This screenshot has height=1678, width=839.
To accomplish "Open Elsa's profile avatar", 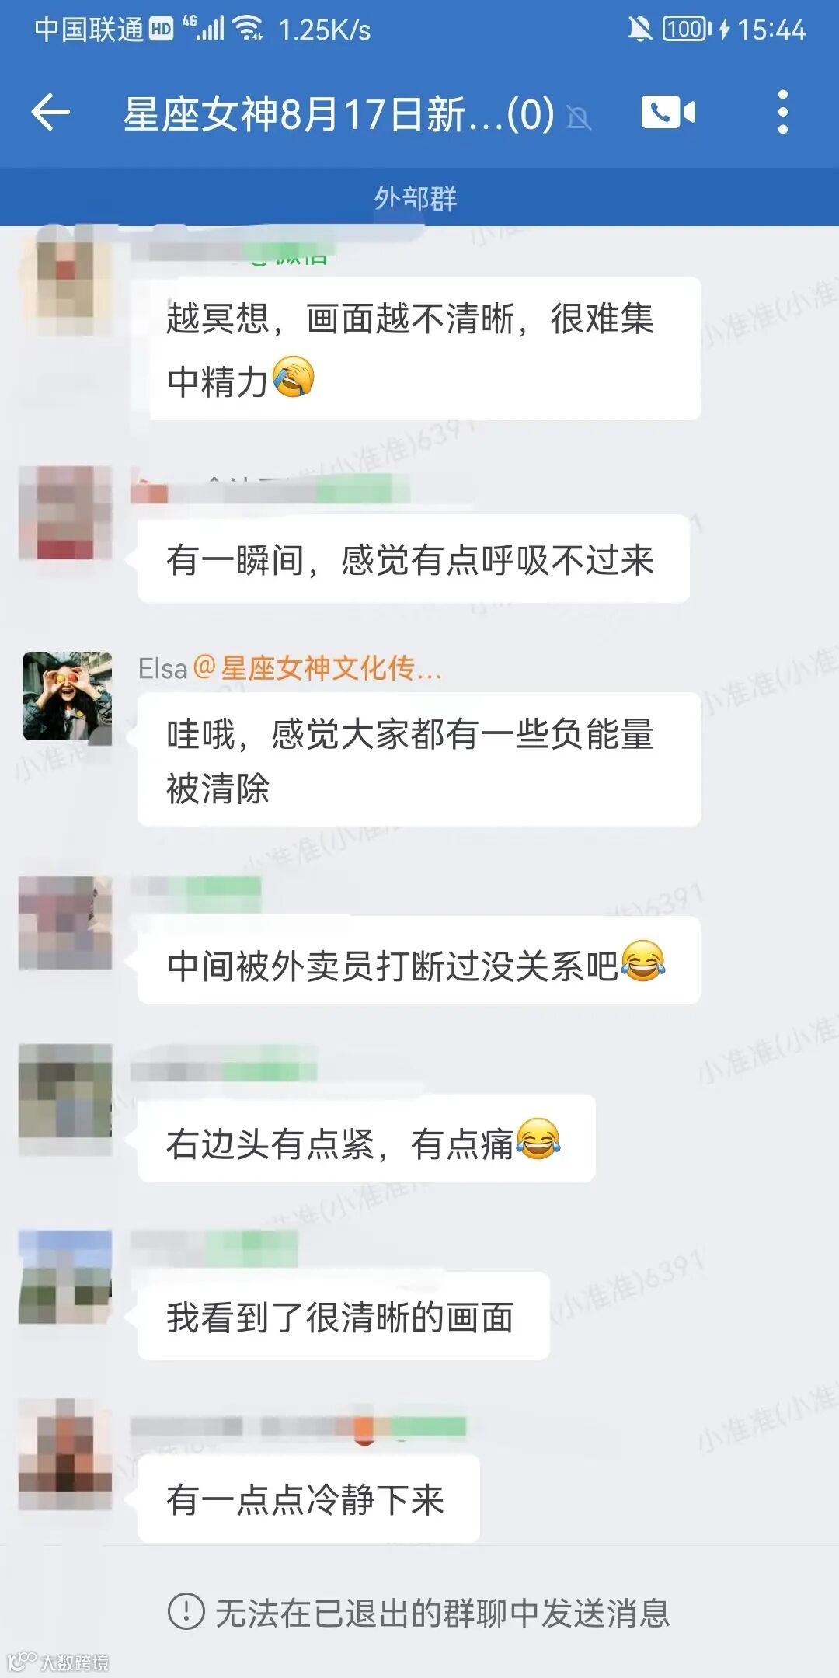I will [x=68, y=696].
